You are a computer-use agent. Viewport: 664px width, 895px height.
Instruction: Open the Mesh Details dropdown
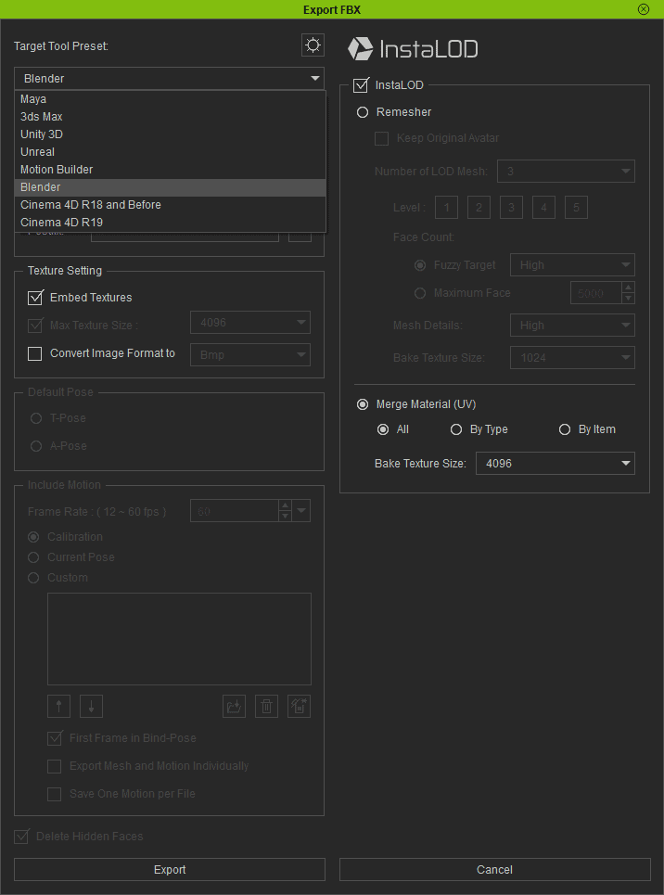(x=572, y=326)
